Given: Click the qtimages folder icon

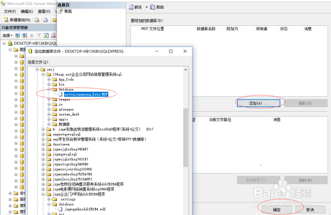Looking at the screenshot, I should [x=55, y=109].
